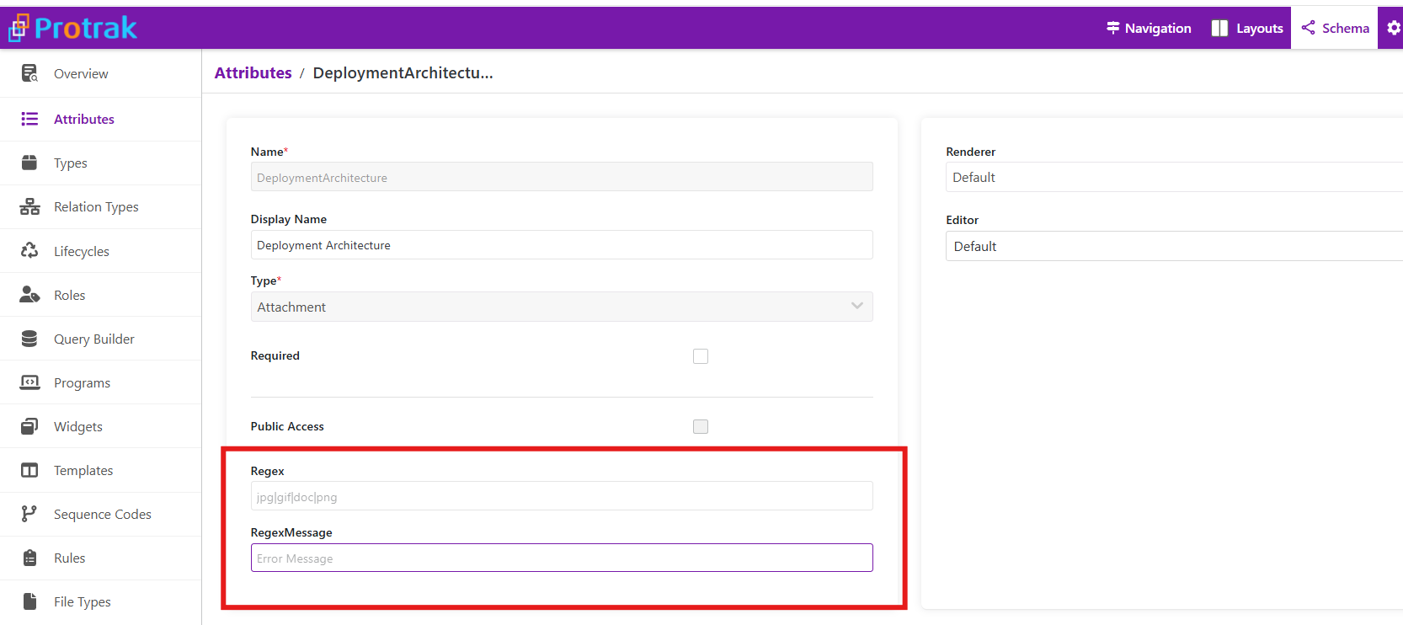Expand the Type Attachment dropdown
Image resolution: width=1403 pixels, height=625 pixels.
click(x=562, y=307)
